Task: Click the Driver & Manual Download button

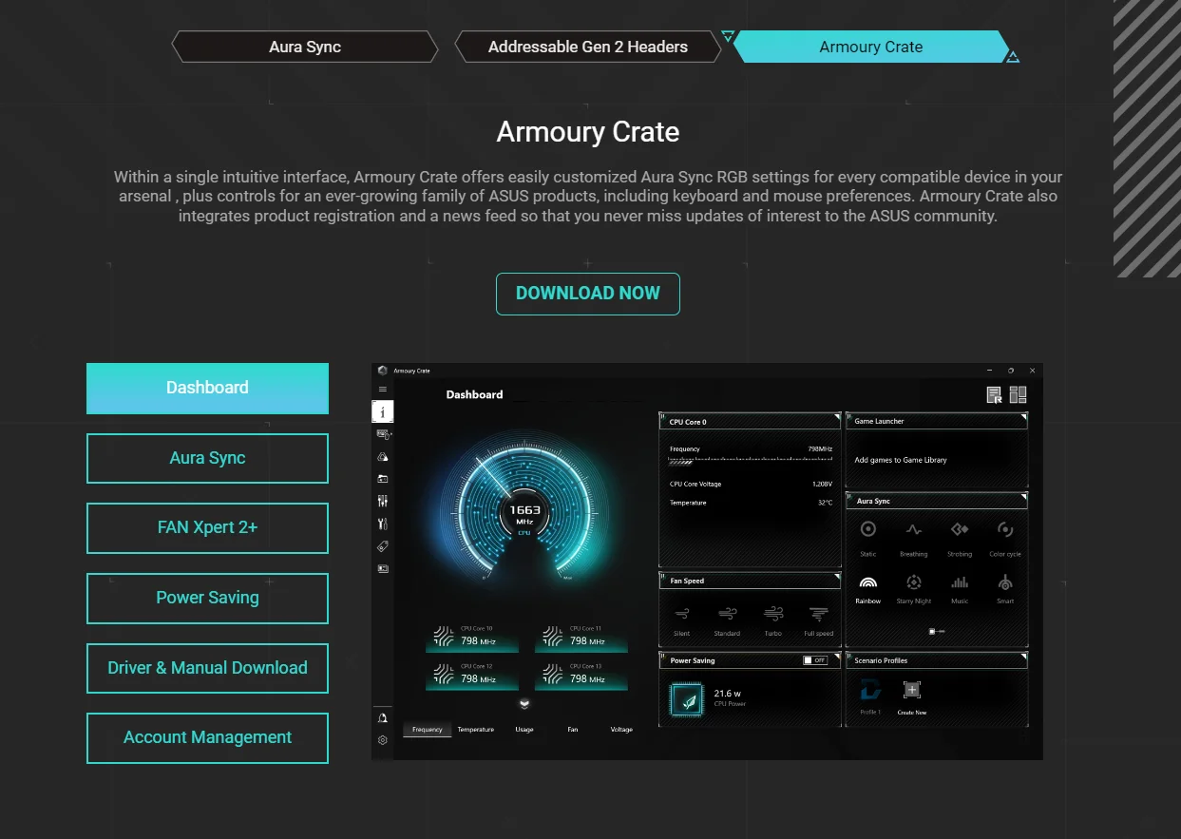Action: click(x=207, y=668)
